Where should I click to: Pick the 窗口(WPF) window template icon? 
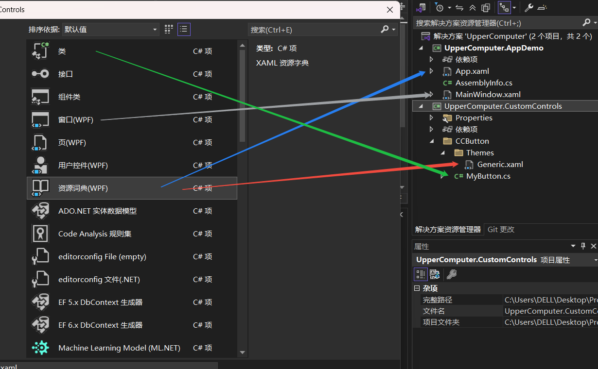tap(40, 119)
